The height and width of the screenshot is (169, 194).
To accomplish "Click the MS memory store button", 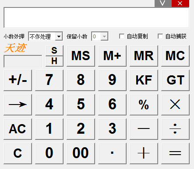I will click(x=81, y=56).
